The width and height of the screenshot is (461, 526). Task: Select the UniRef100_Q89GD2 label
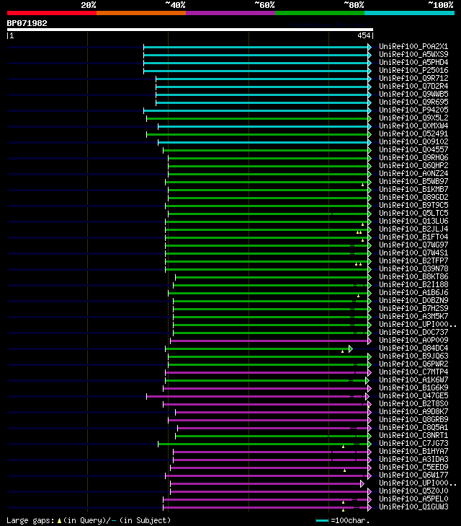pos(413,197)
